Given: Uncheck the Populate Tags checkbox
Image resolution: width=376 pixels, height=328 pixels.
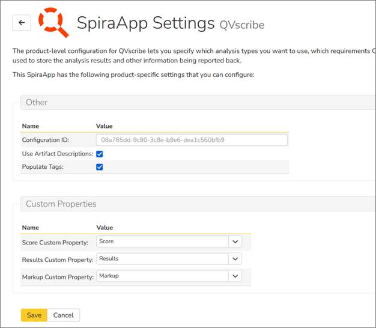Looking at the screenshot, I should point(100,167).
